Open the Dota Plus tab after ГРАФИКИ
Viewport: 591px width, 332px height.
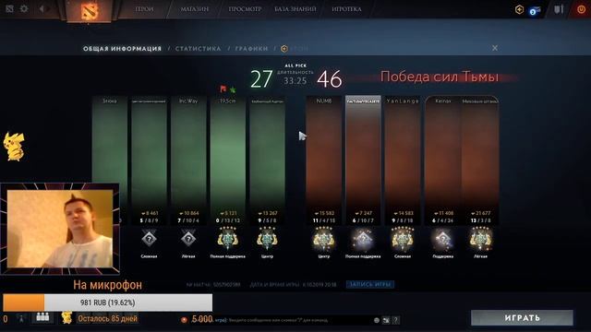point(294,49)
